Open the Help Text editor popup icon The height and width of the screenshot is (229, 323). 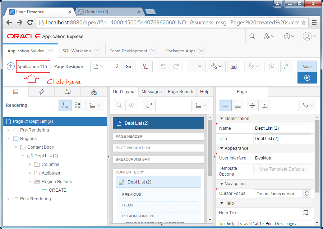pos(305,213)
